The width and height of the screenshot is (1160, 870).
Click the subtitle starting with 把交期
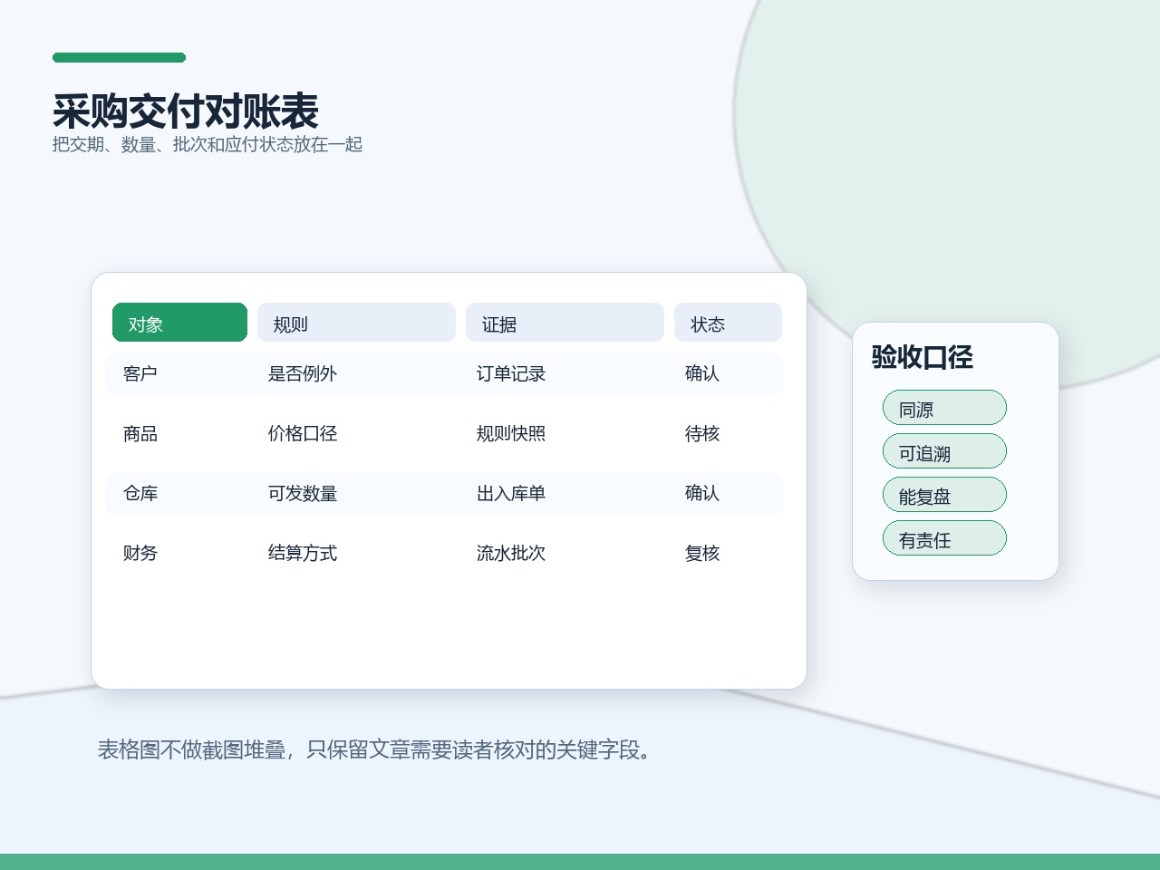click(208, 145)
